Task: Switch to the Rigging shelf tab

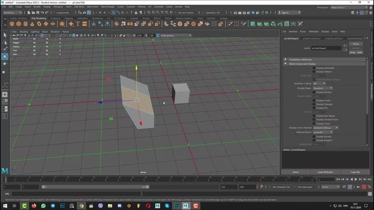Action: coord(69,18)
